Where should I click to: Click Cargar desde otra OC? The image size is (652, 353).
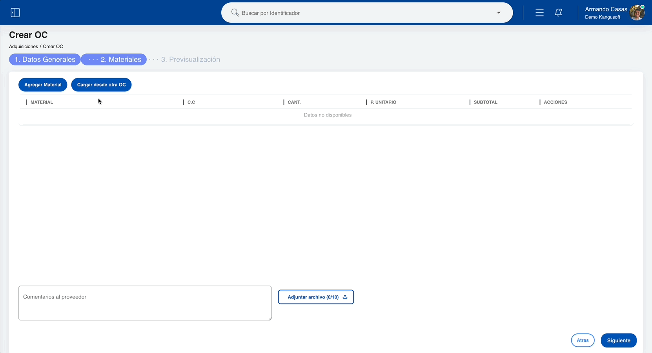point(101,85)
